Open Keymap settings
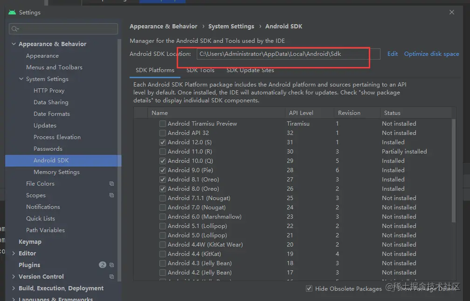This screenshot has width=470, height=301. click(x=30, y=242)
